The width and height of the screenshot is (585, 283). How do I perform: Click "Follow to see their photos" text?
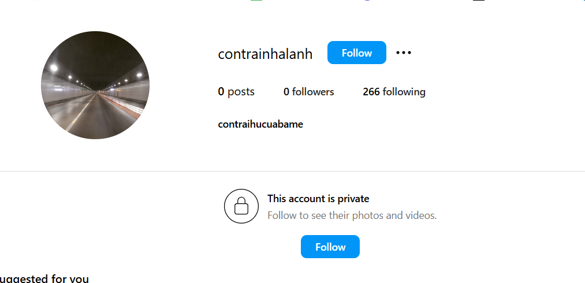tap(352, 215)
